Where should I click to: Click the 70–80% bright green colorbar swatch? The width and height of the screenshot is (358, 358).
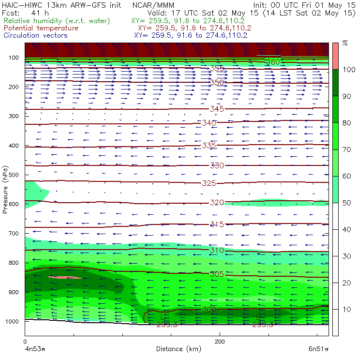[x=335, y=136]
